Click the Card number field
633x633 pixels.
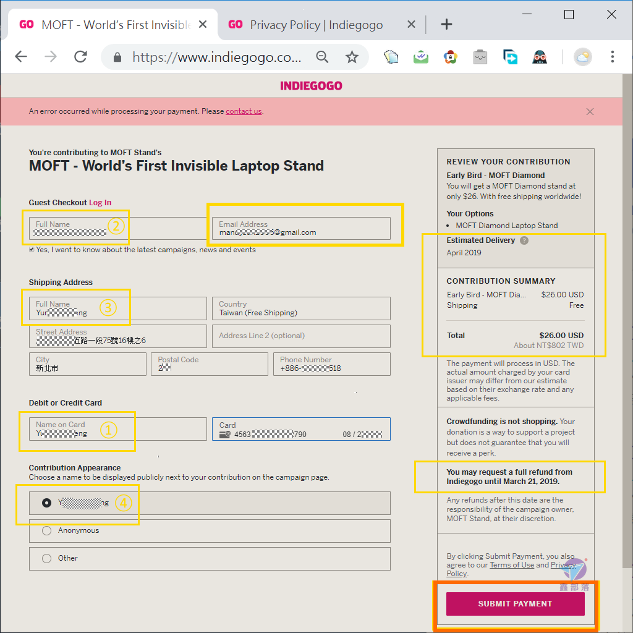[301, 429]
